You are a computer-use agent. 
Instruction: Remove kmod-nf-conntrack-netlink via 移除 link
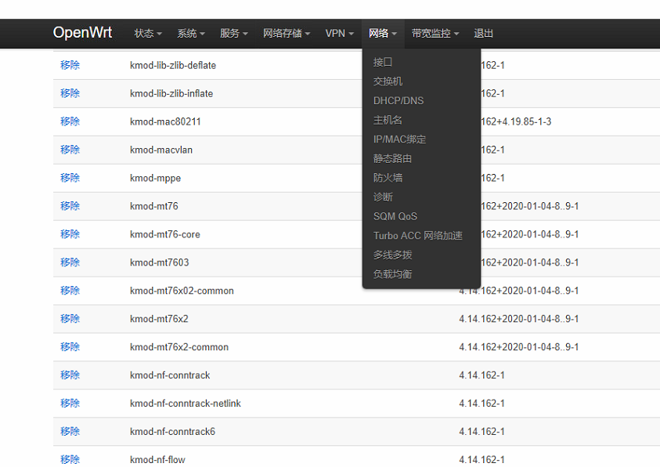click(x=70, y=404)
